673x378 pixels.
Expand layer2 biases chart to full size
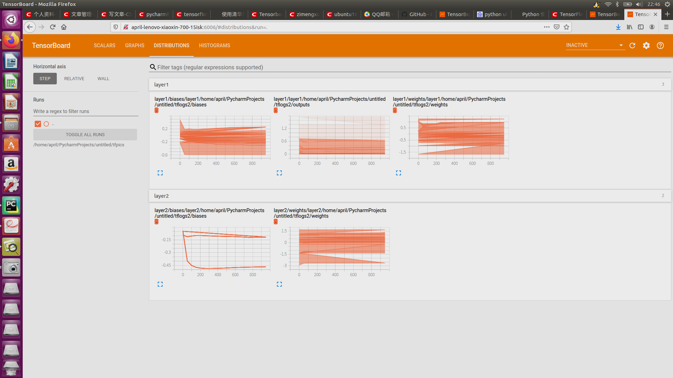point(160,284)
